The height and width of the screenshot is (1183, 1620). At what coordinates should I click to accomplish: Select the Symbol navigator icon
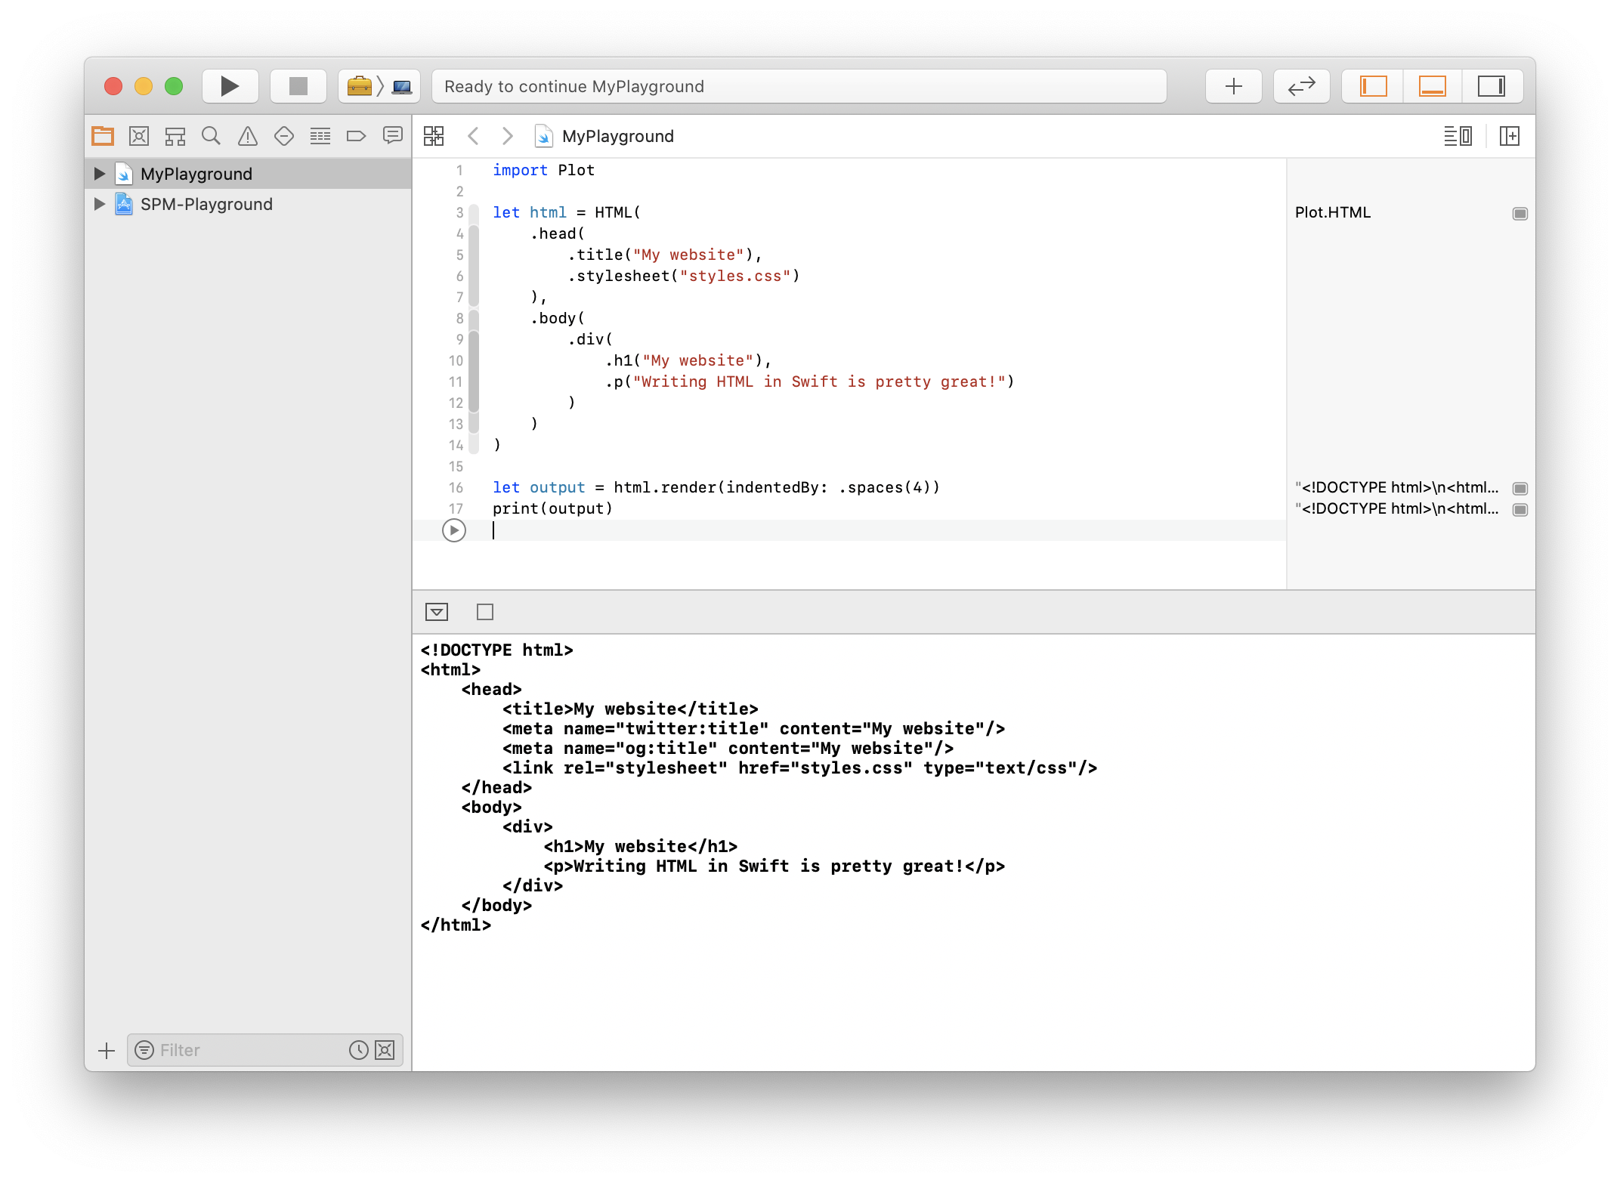pyautogui.click(x=175, y=136)
